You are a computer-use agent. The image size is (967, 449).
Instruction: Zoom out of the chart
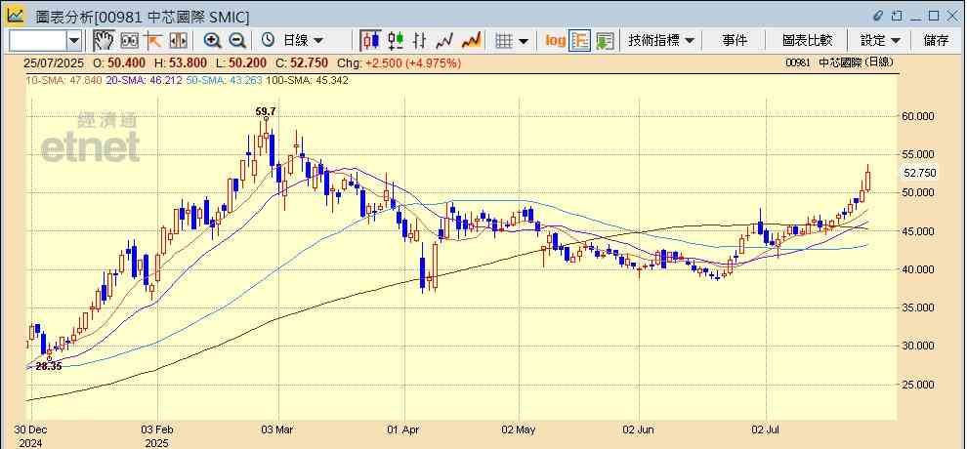tap(237, 41)
